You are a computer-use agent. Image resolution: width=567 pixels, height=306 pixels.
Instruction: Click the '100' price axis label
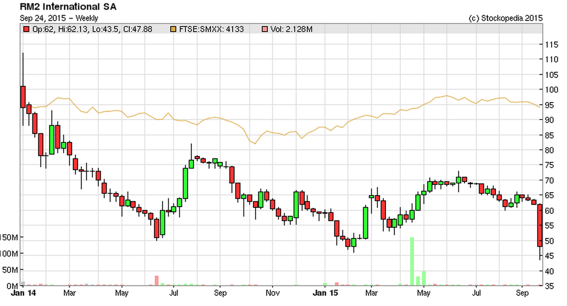[552, 90]
